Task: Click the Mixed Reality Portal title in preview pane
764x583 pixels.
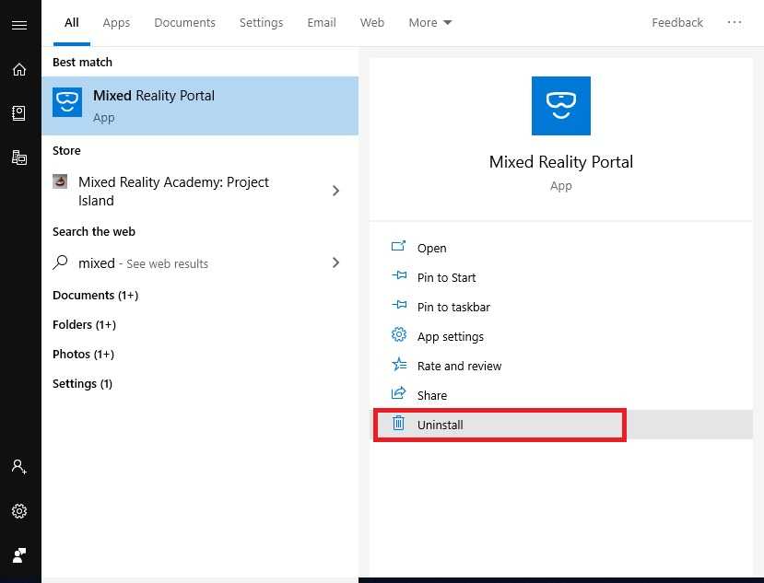Action: tap(561, 162)
